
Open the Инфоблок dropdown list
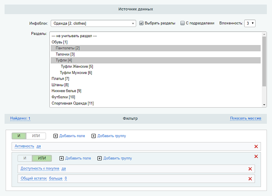click(93, 24)
